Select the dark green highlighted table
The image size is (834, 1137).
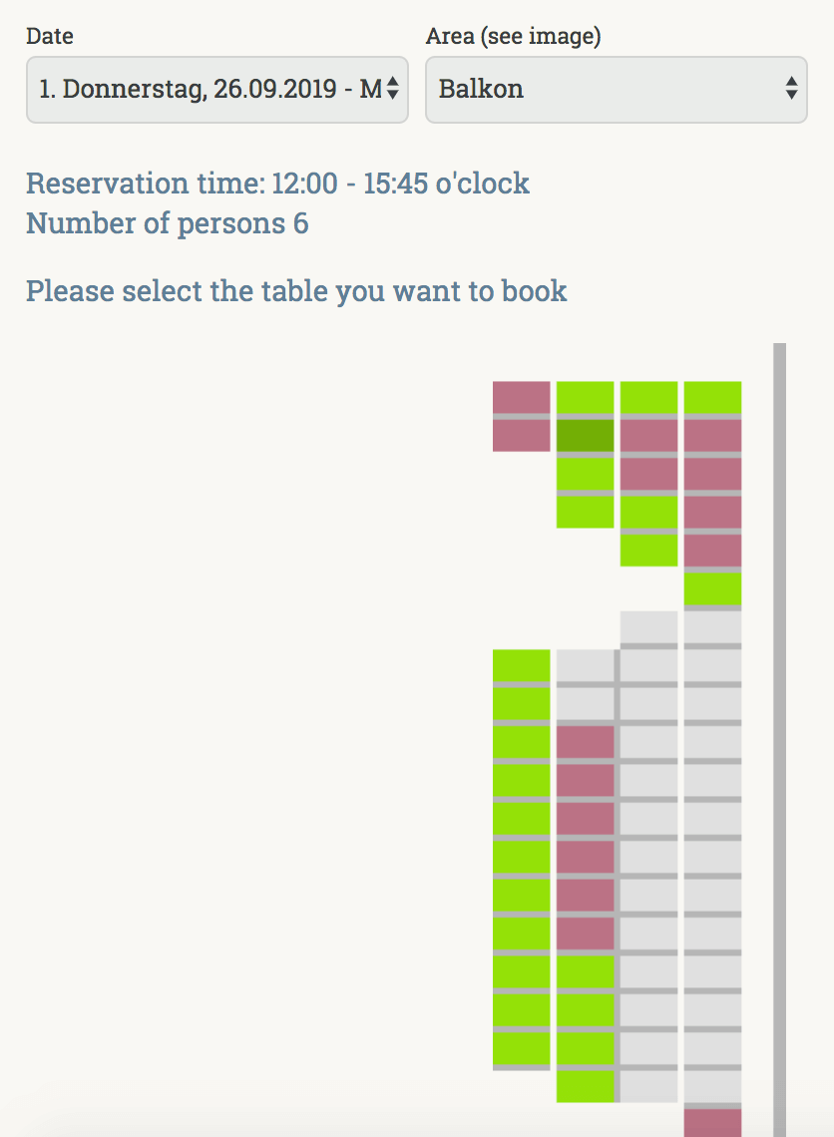tap(586, 436)
